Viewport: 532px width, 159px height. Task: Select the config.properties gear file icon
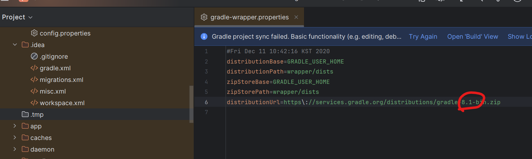(34, 33)
